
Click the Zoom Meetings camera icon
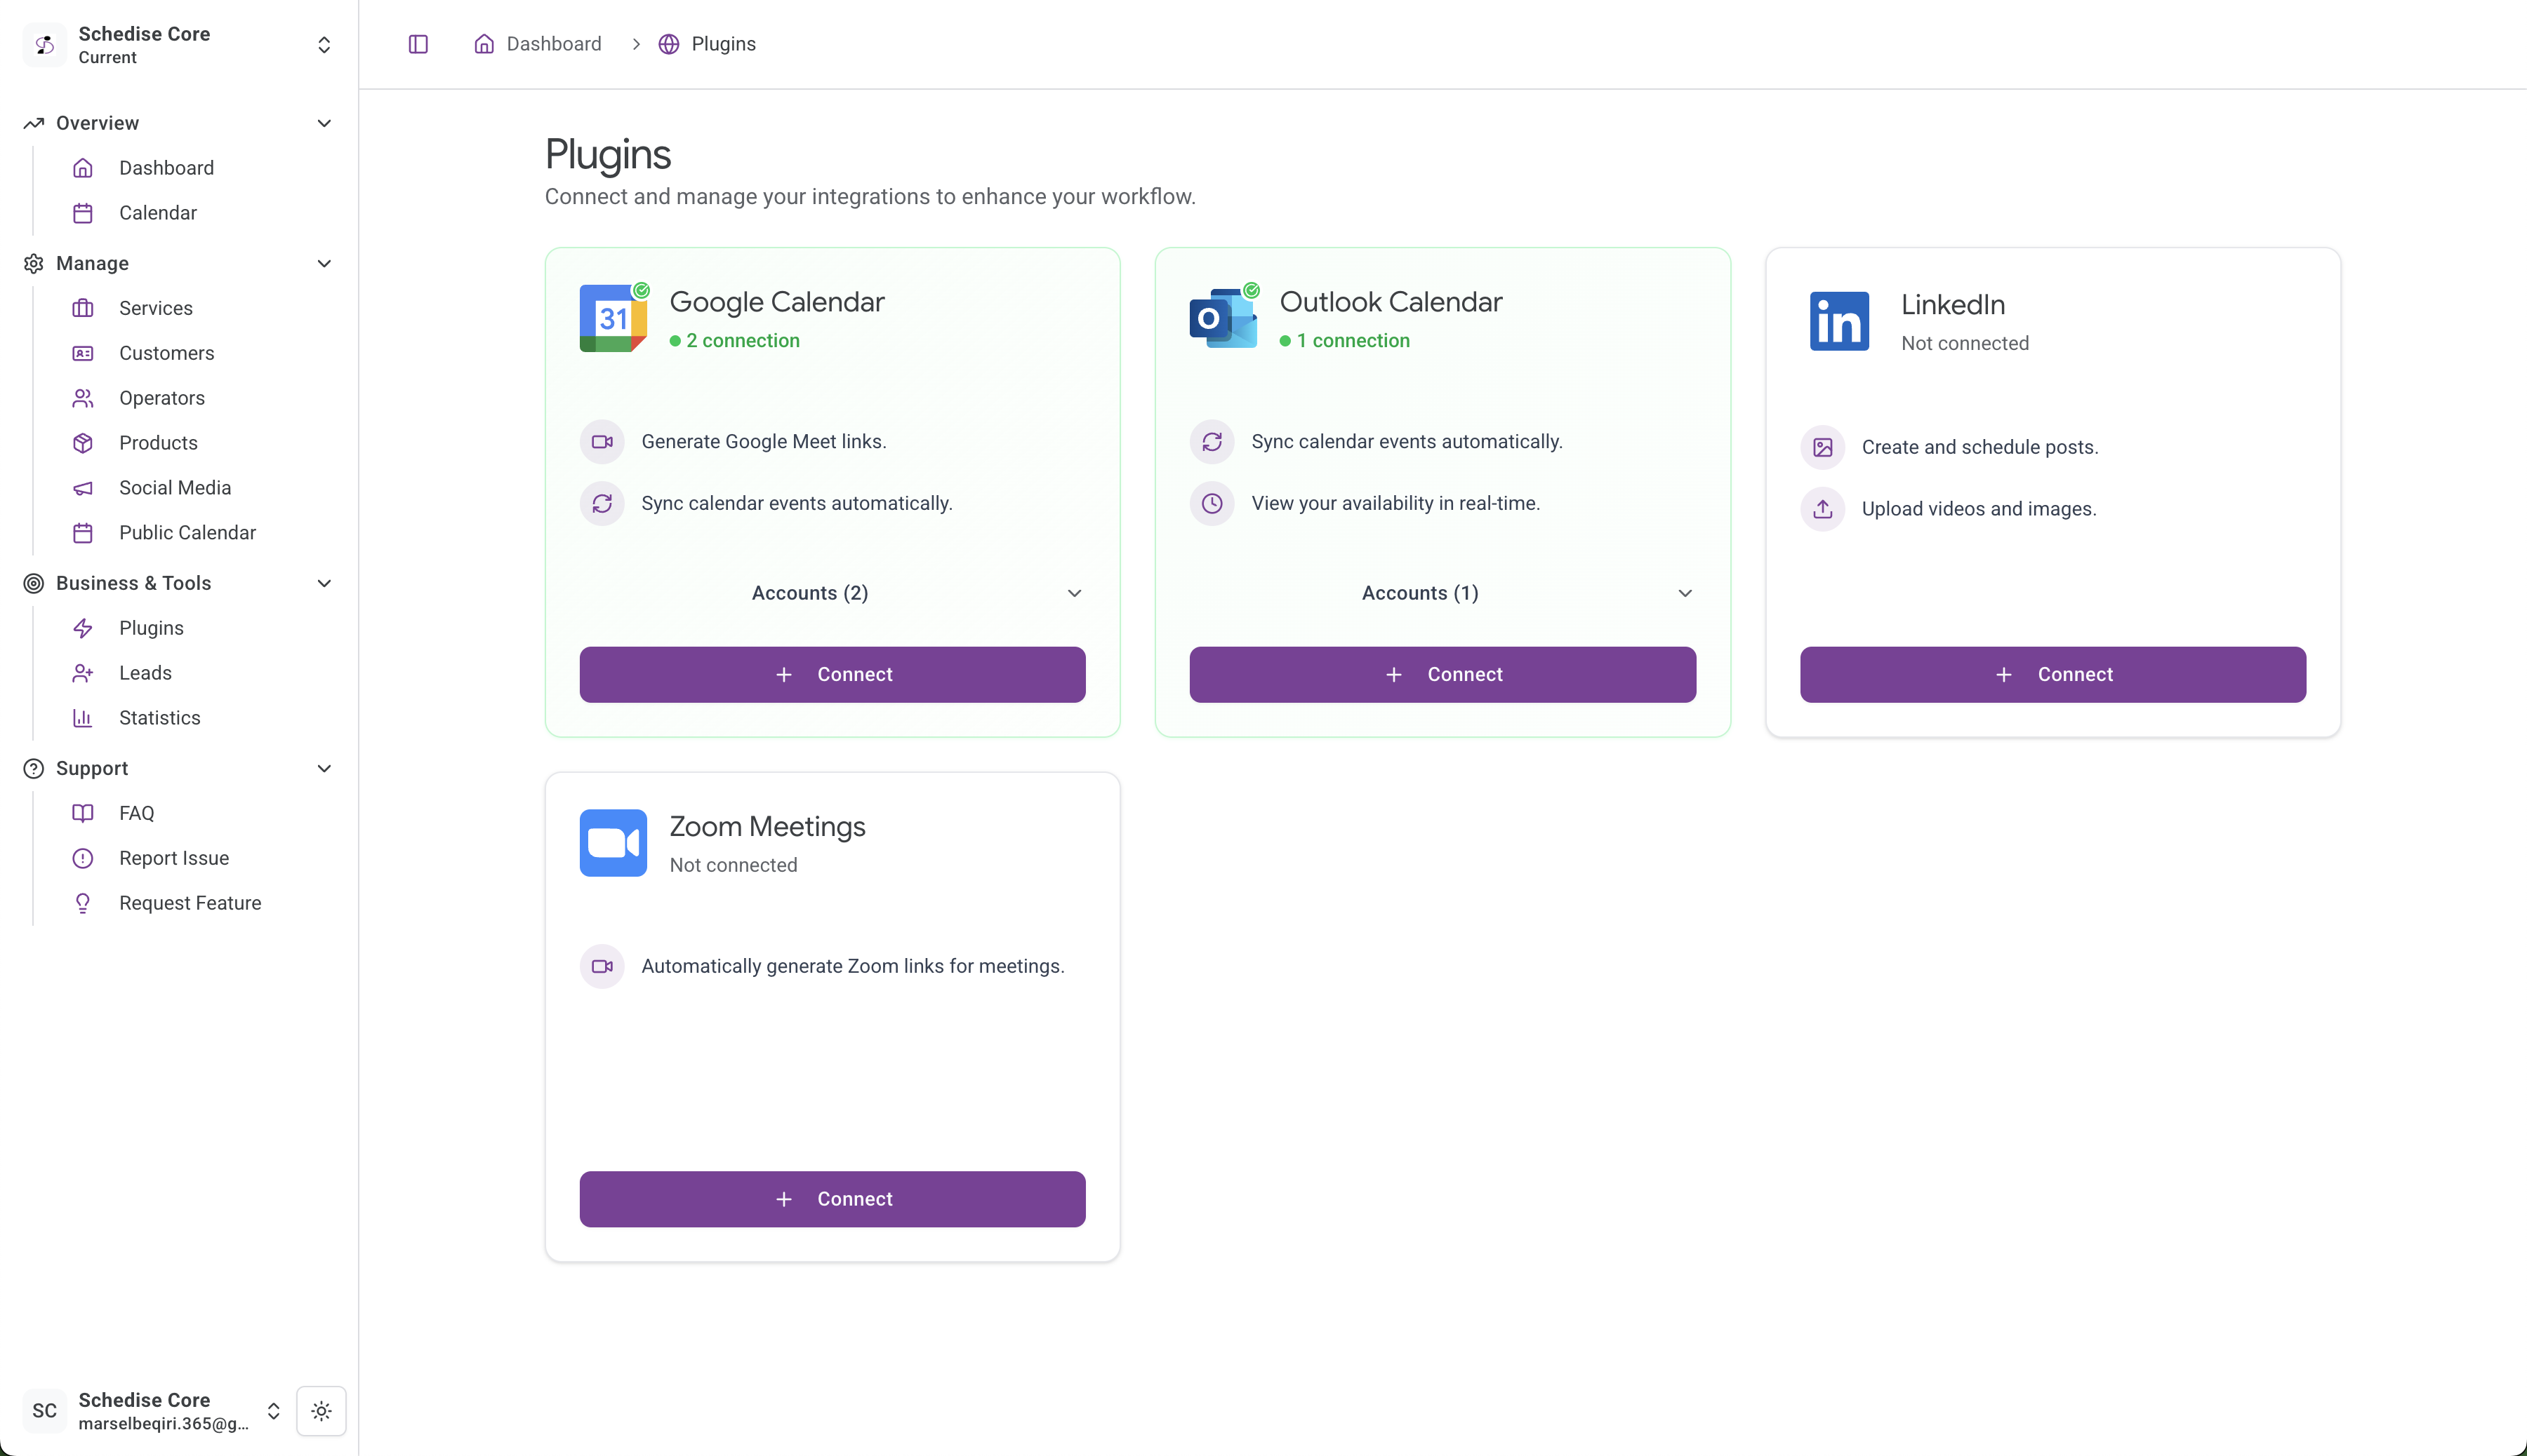[613, 843]
